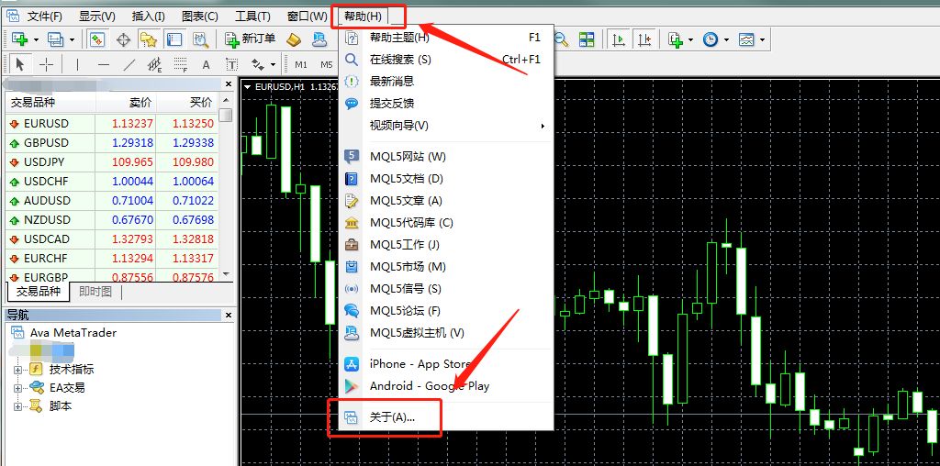Viewport: 940px width, 466px height.
Task: Click the New Chart toolbar icon
Action: click(x=20, y=39)
